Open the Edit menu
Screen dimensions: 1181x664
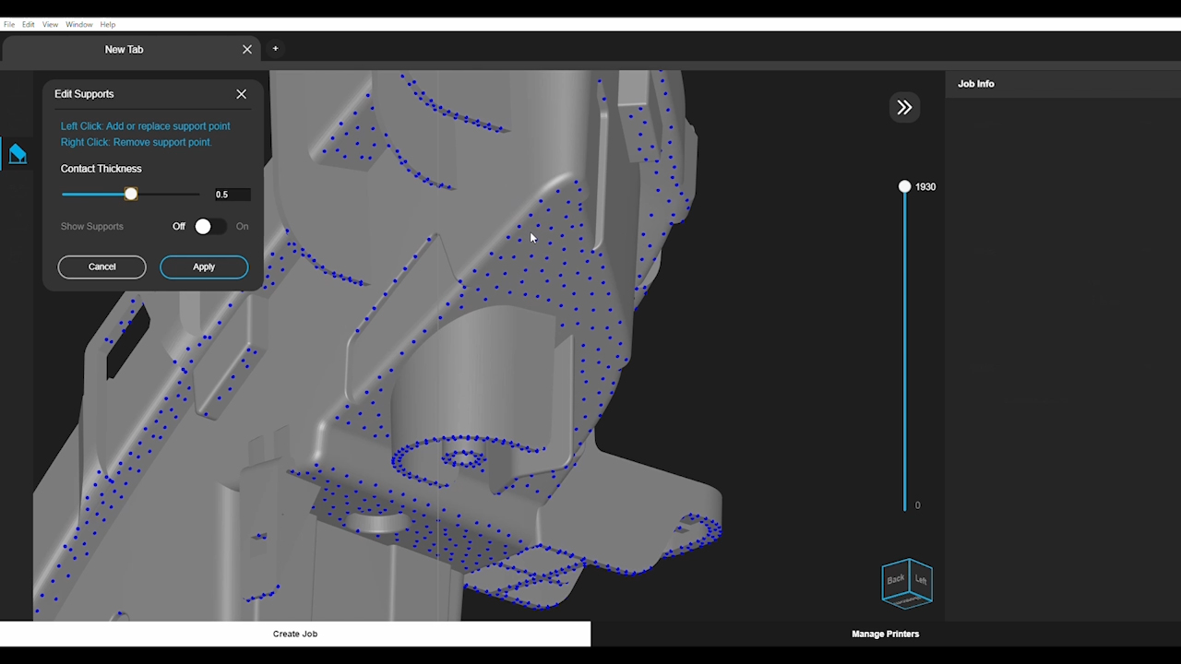click(29, 25)
